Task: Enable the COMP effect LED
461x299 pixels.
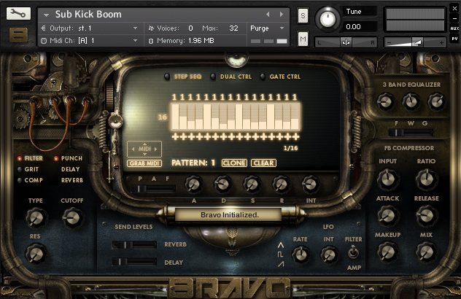Action: pyautogui.click(x=20, y=180)
